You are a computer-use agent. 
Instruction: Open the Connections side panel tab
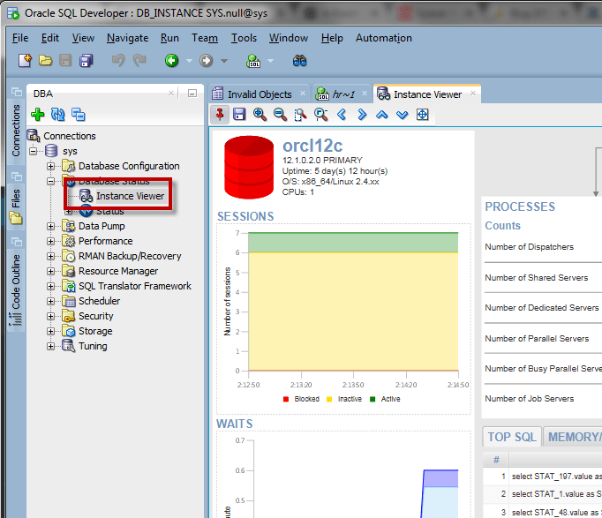pyautogui.click(x=16, y=125)
